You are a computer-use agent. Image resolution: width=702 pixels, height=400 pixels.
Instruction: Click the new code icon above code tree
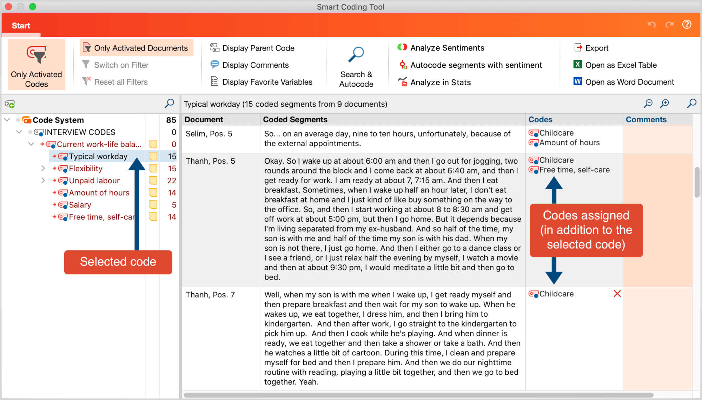[x=10, y=104]
